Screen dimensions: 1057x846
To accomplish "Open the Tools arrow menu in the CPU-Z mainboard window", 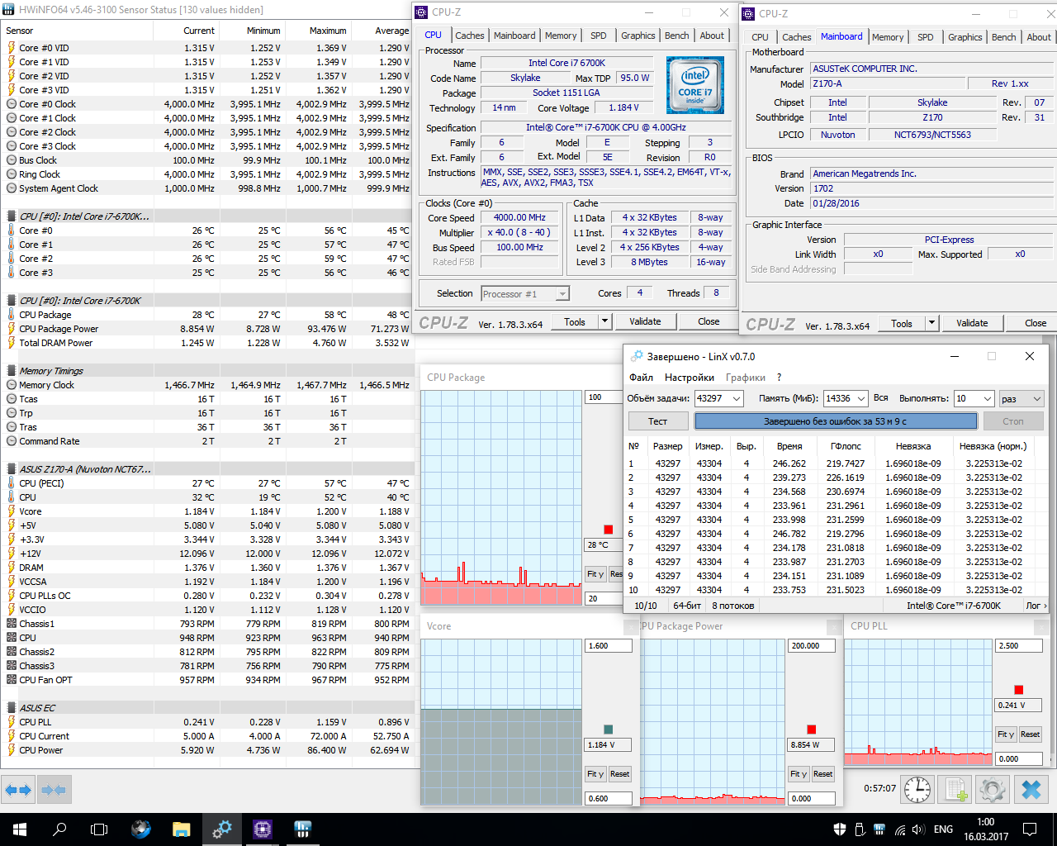I will [931, 323].
